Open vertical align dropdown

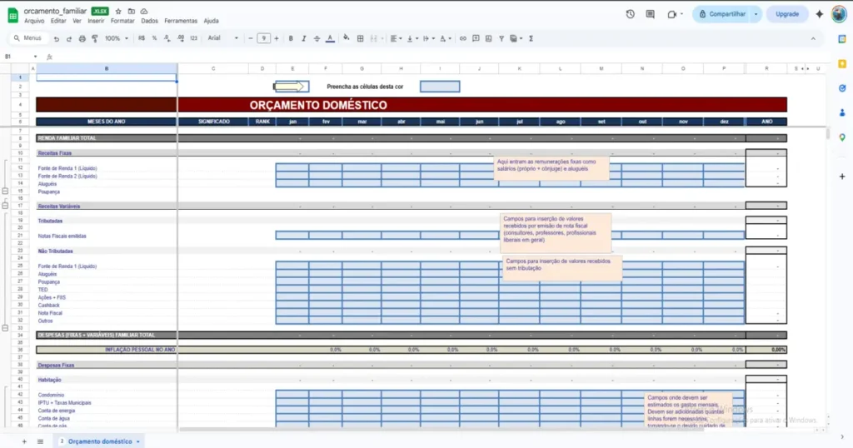(412, 38)
